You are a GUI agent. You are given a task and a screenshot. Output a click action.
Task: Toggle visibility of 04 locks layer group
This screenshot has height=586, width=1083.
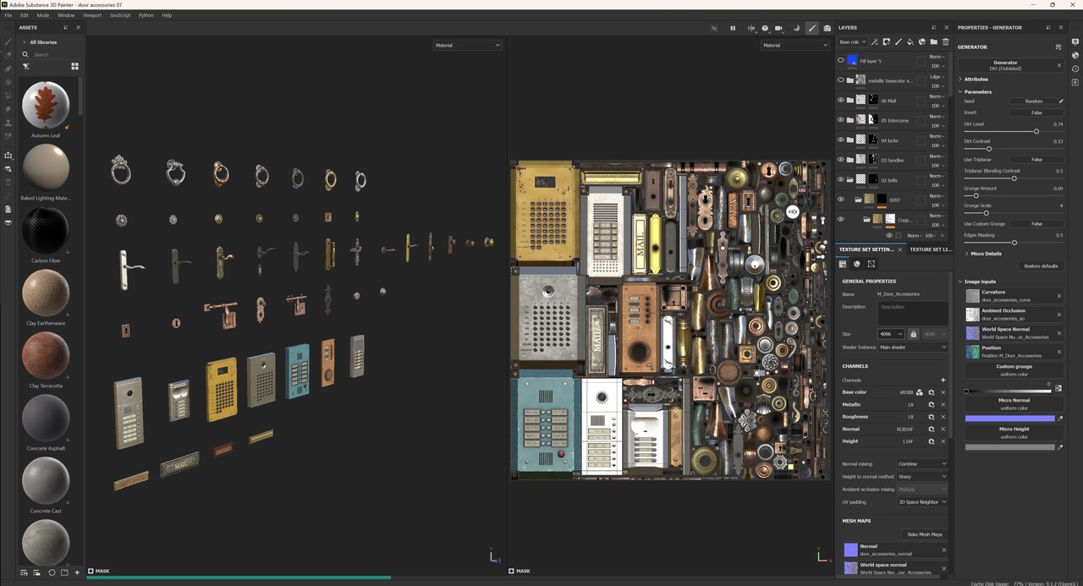point(840,140)
